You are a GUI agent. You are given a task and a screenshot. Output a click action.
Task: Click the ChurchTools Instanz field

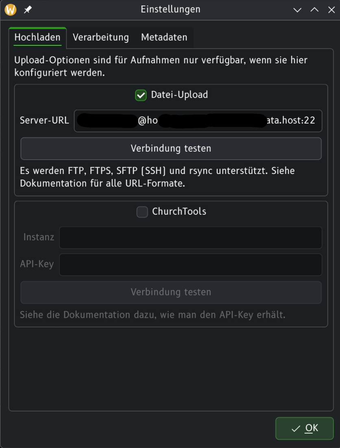click(x=190, y=238)
